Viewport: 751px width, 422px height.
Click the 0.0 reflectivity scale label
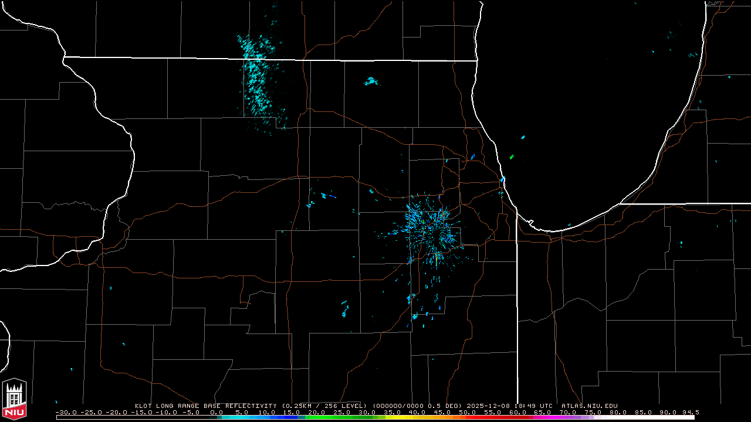coord(218,412)
